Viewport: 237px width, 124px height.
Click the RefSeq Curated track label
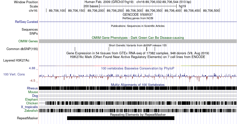pyautogui.click(x=26, y=22)
